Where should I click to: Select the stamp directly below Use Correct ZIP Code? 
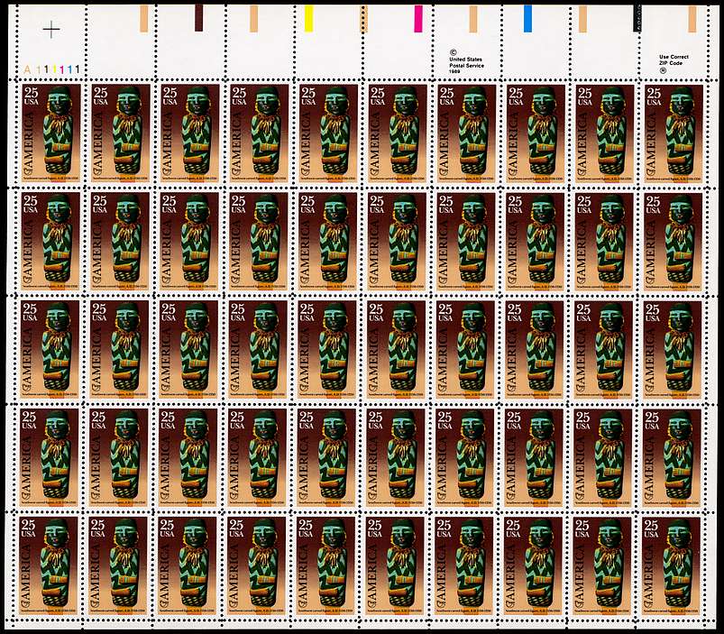click(x=674, y=133)
